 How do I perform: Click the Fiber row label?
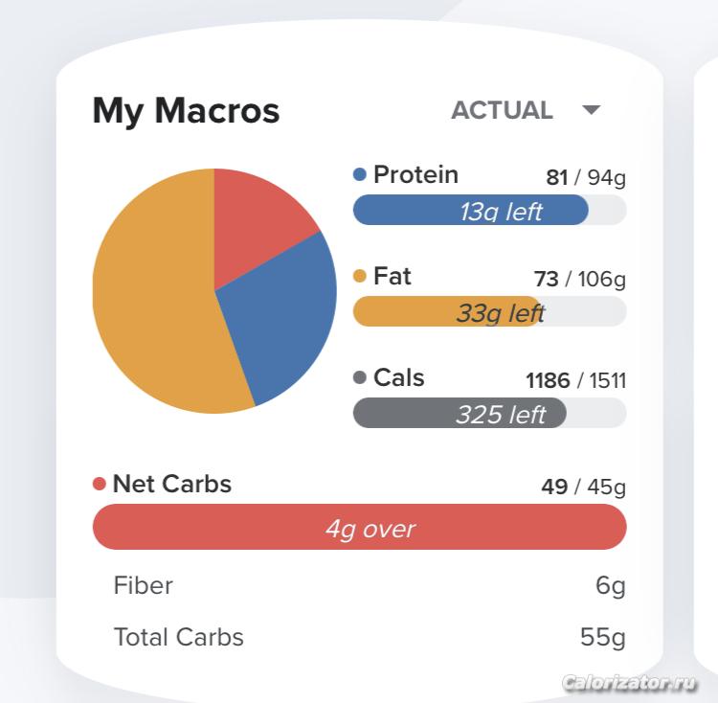143,585
